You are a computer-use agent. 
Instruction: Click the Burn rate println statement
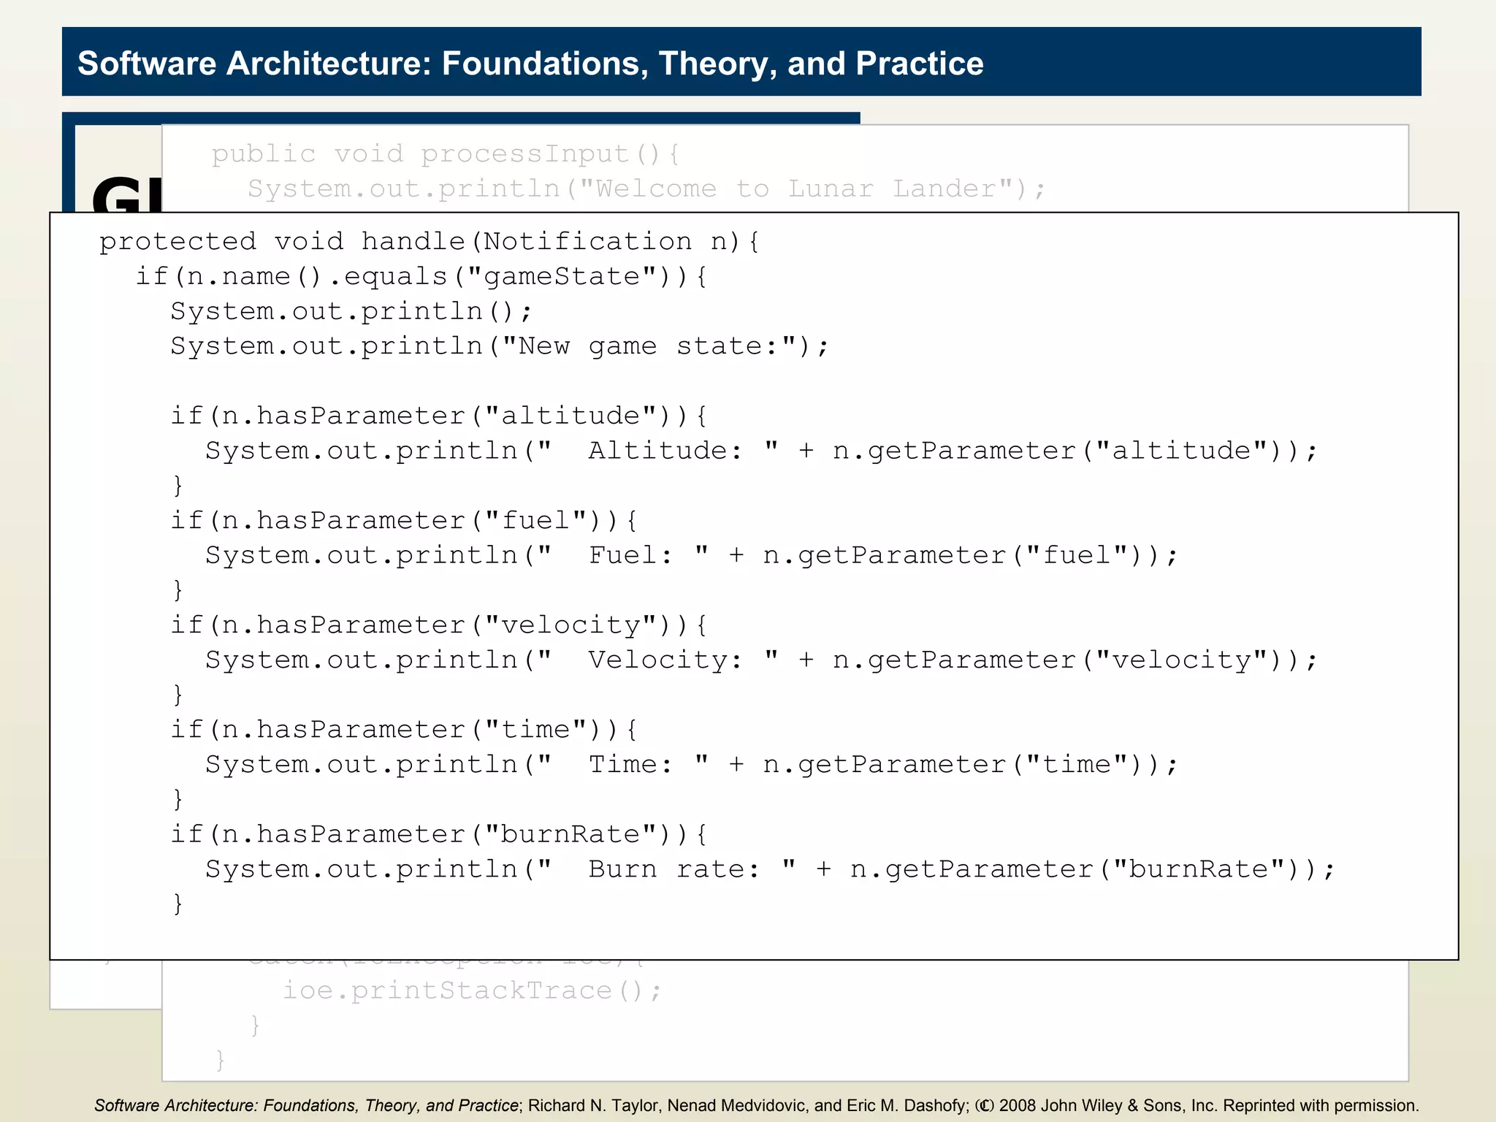coord(769,869)
